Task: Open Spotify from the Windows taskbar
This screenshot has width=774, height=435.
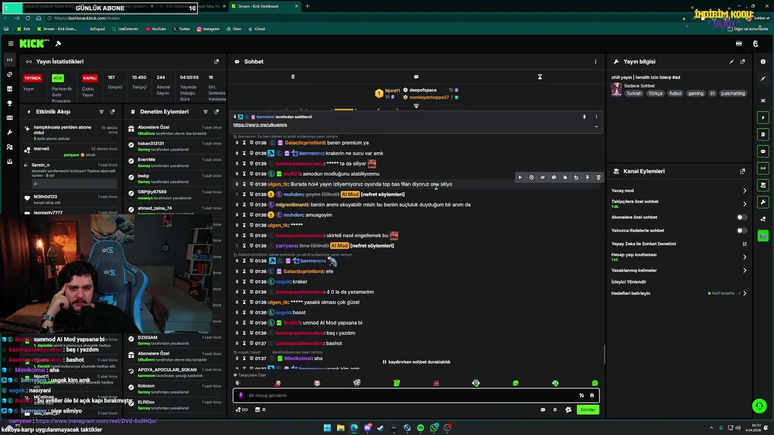Action: tap(420, 428)
